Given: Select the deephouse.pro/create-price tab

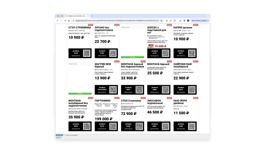Looking at the screenshot, I should pos(77,16).
